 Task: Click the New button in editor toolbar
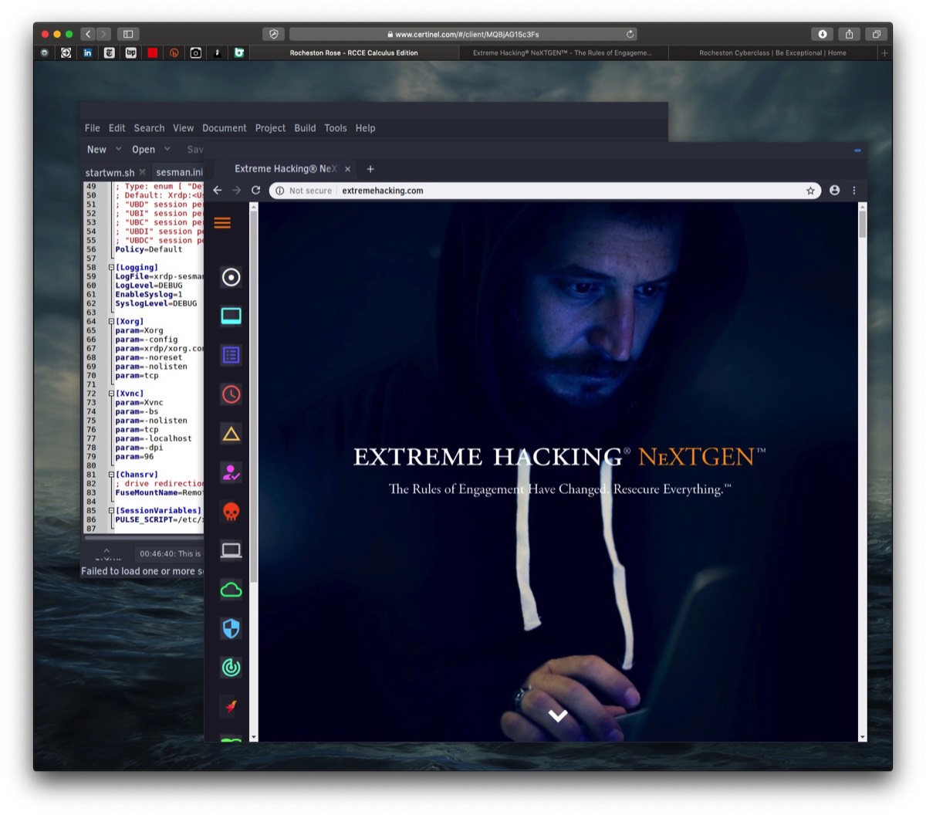96,150
